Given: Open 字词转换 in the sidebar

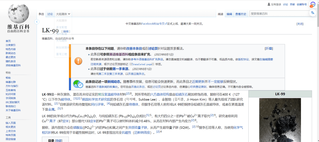Looking at the screenshot, I should tap(11, 98).
